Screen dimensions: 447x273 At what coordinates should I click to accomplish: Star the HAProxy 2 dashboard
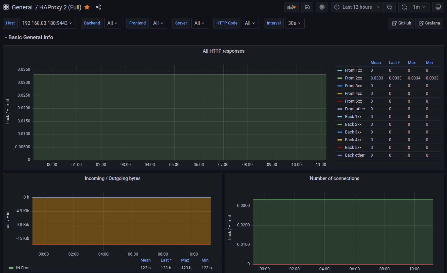[87, 7]
